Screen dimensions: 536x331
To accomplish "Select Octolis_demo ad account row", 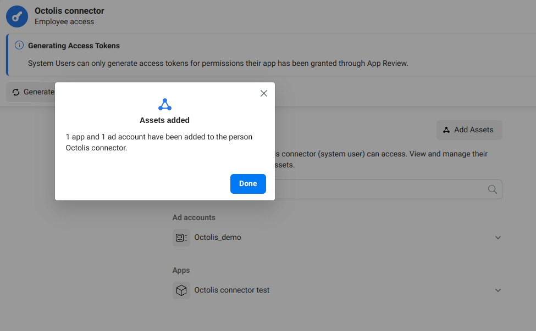I will 338,238.
